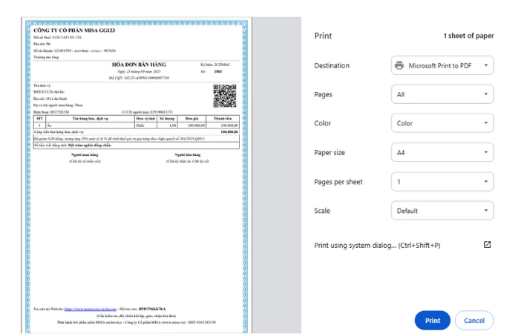Expand the Pages dropdown showing All

(x=442, y=94)
